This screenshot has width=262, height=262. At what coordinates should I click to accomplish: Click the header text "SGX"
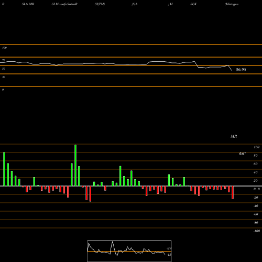pyautogui.click(x=193, y=4)
